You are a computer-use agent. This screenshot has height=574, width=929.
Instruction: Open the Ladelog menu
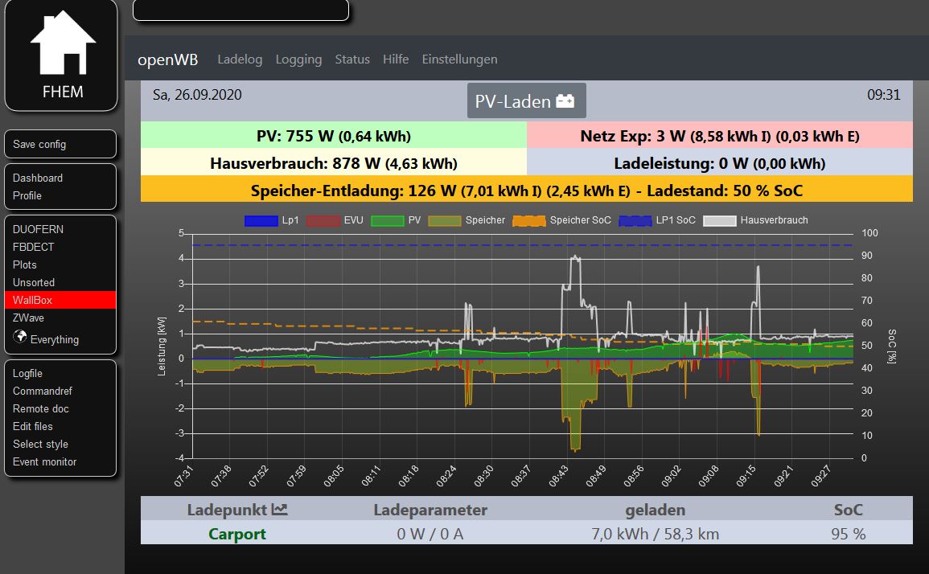(x=240, y=59)
